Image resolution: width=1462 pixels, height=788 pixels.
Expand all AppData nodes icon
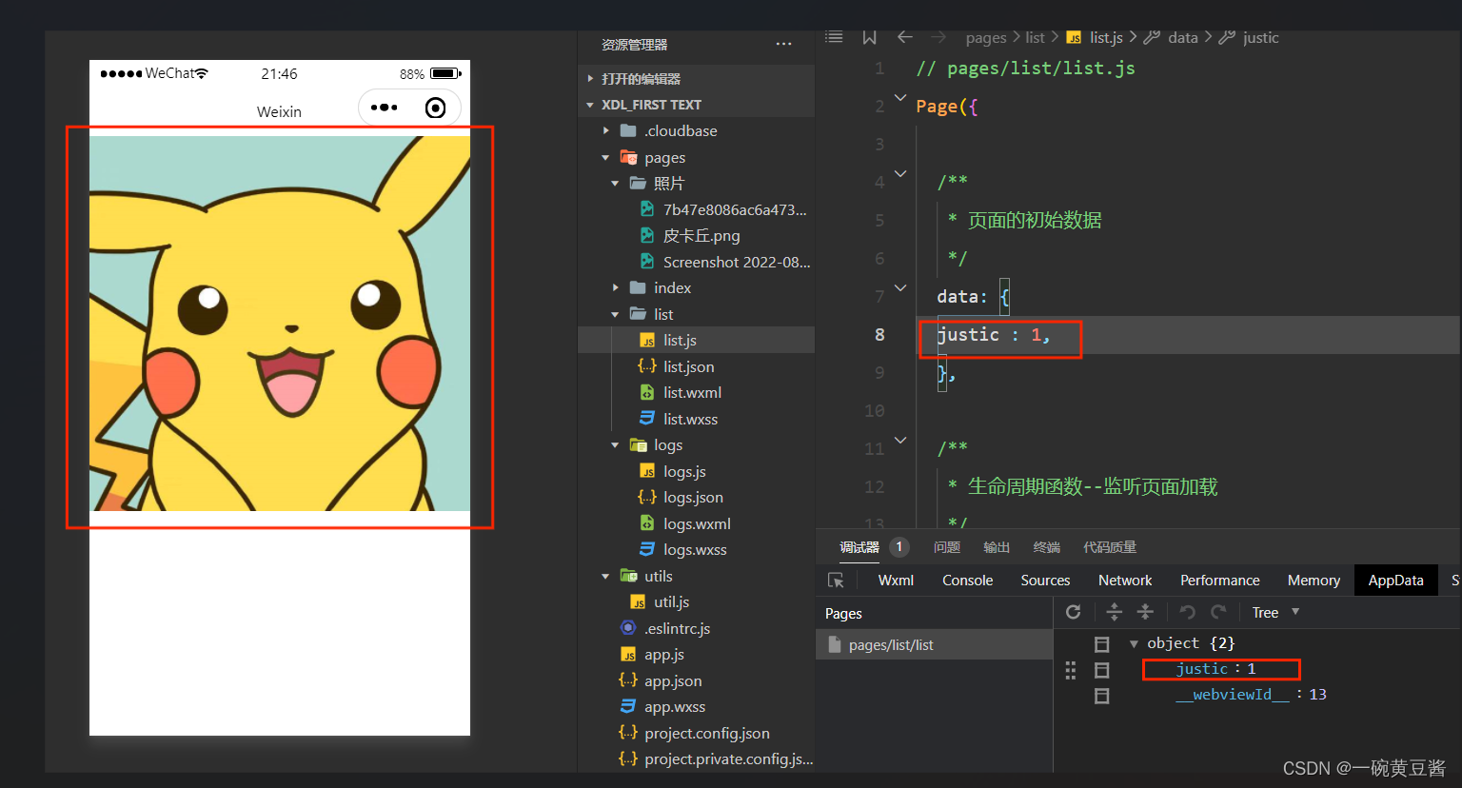pyautogui.click(x=1114, y=612)
